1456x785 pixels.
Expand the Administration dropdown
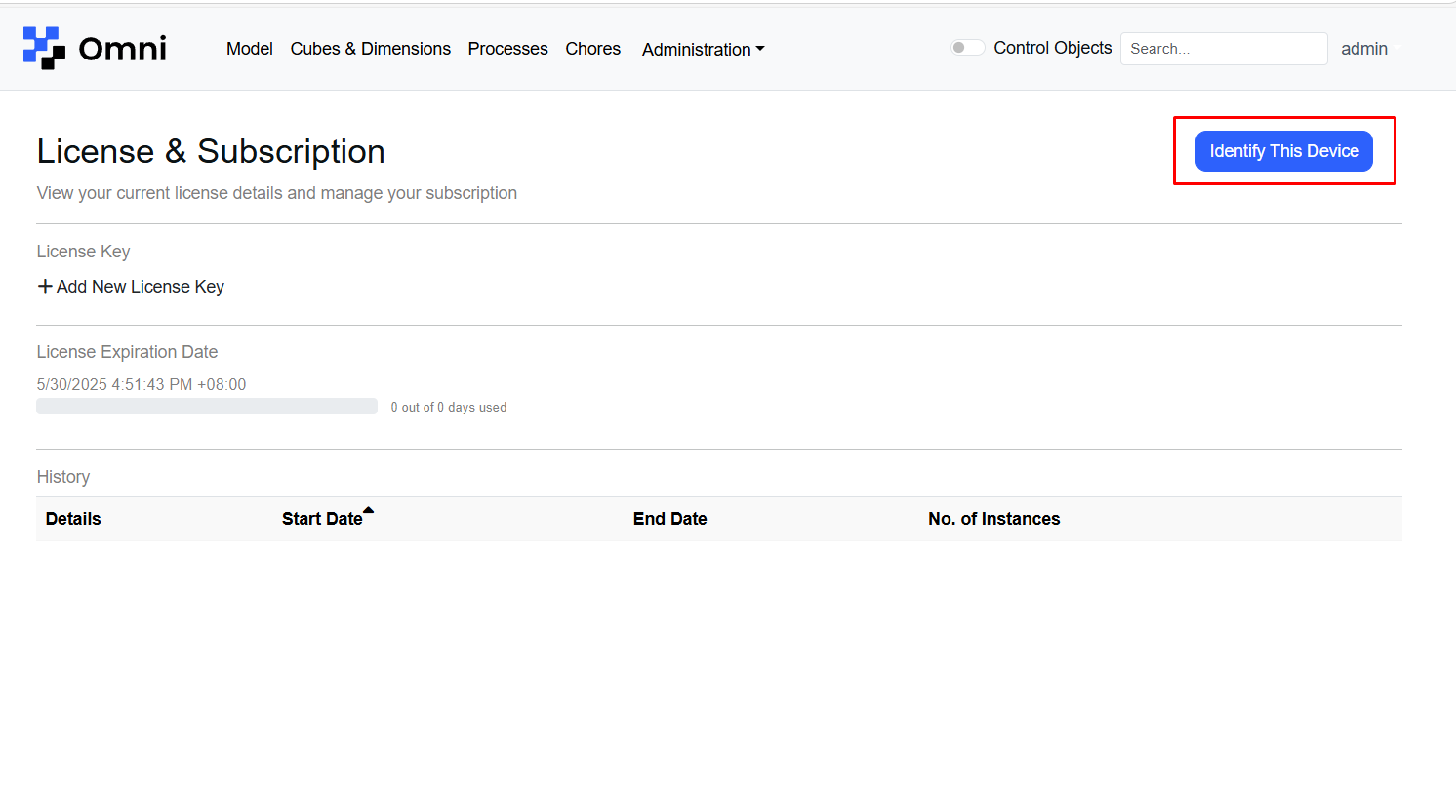(703, 50)
